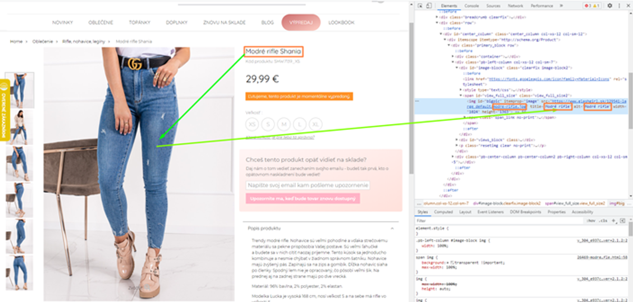This screenshot has width=633, height=302.
Task: Open the Network tab
Action: coord(515,6)
